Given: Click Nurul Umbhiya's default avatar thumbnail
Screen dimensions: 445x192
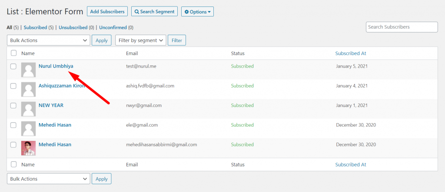Looking at the screenshot, I should [28, 70].
